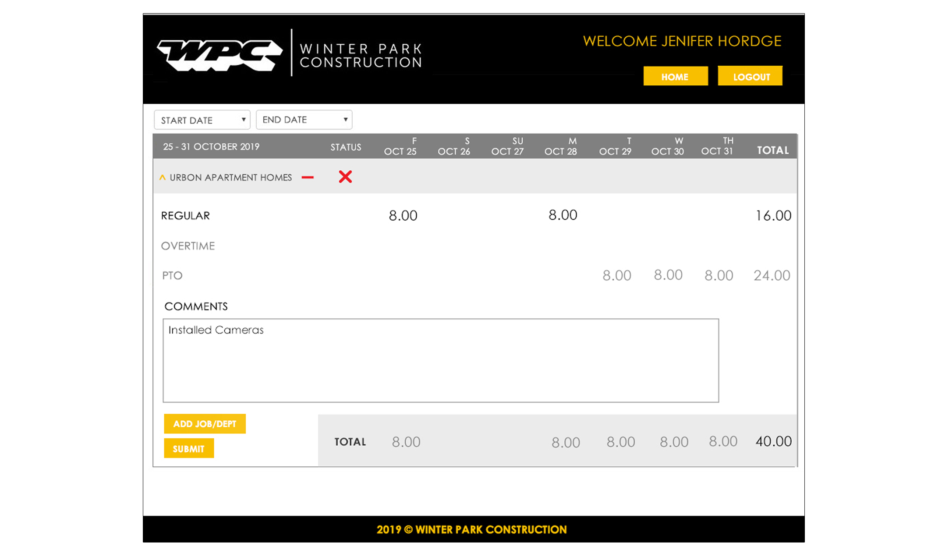Select the Overtime row label
Viewport: 949px width, 553px height.
coord(188,246)
